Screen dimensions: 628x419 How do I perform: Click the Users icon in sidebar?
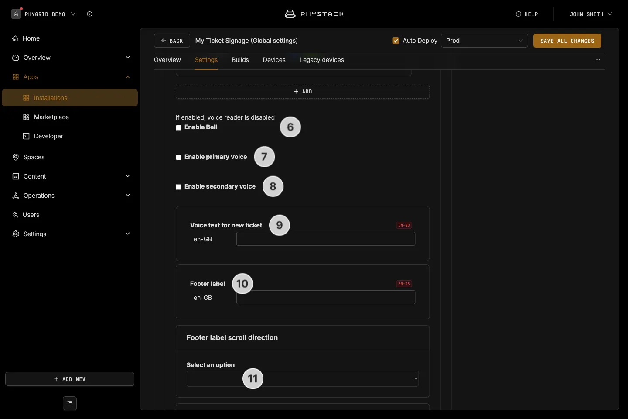pos(15,215)
